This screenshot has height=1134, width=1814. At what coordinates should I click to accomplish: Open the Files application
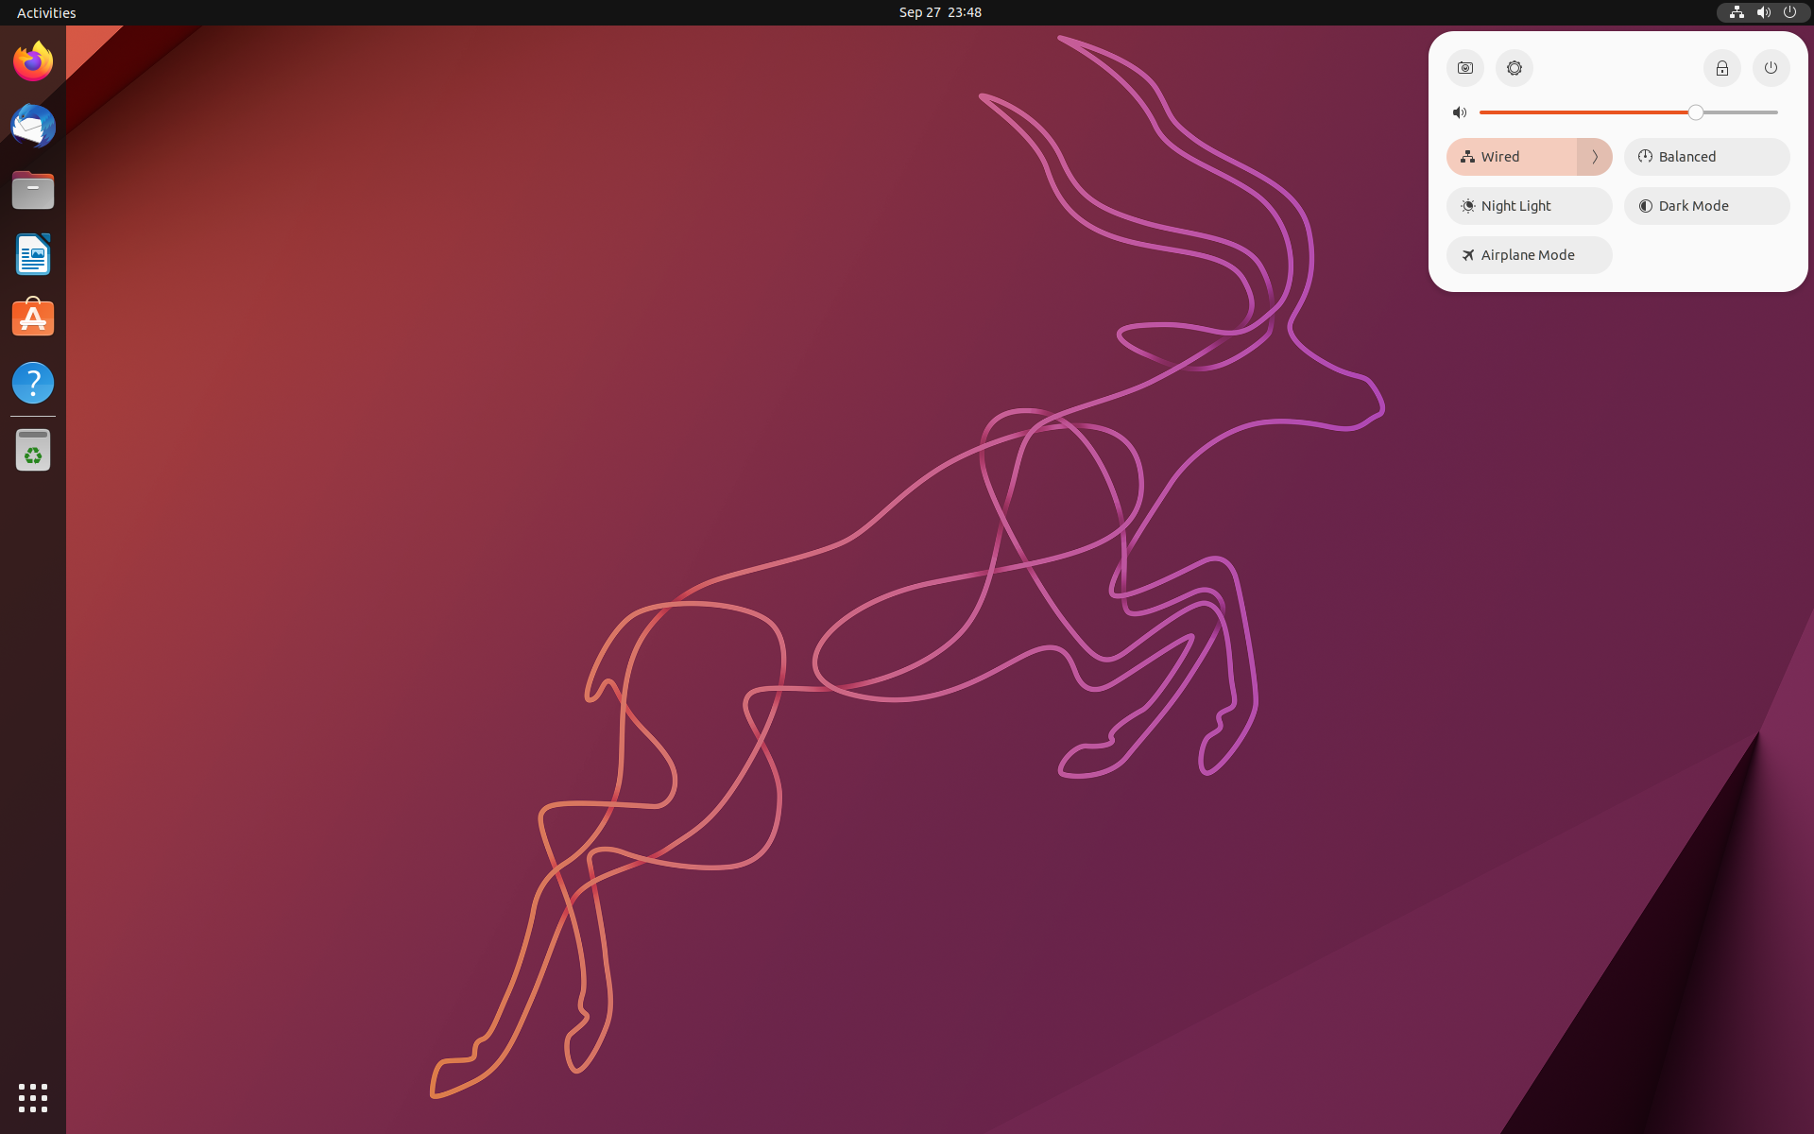(x=32, y=190)
